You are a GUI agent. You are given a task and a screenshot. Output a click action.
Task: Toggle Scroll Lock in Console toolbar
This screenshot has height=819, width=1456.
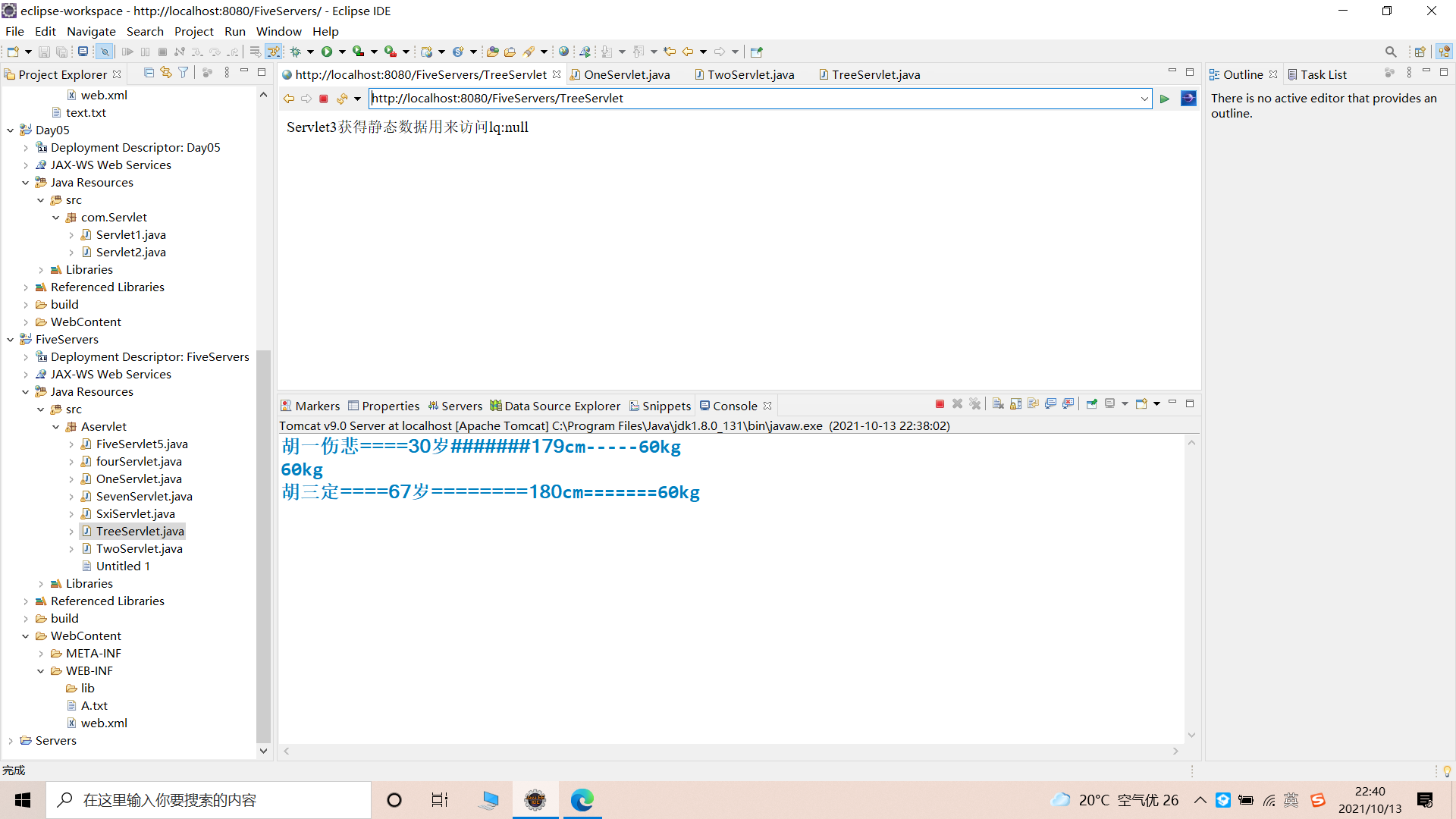pos(1015,404)
